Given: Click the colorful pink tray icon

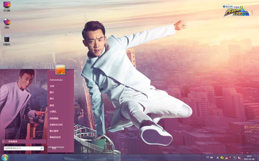Looking at the screenshot, I should coord(227,158).
